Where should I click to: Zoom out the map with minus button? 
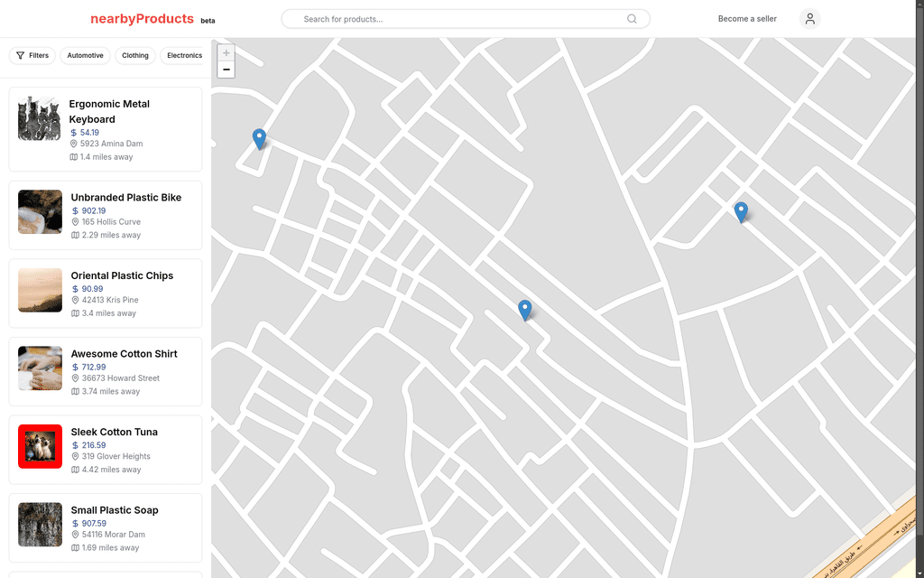pos(226,70)
